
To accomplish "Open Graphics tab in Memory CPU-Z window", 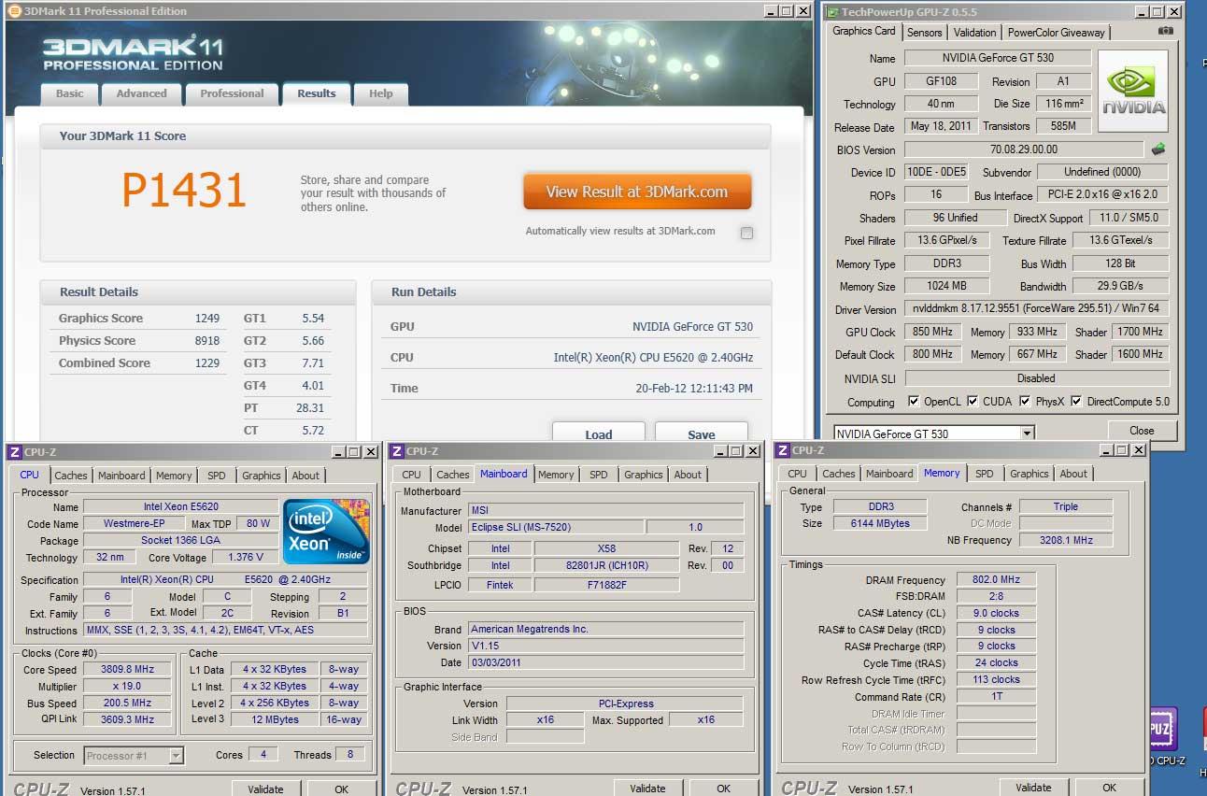I will pos(1029,474).
